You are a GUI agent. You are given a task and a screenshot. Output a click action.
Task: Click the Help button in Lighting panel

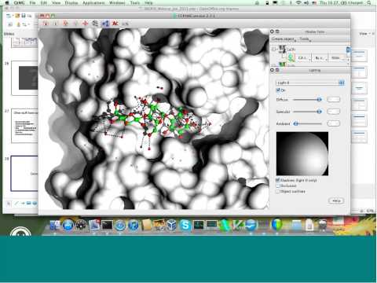336,200
